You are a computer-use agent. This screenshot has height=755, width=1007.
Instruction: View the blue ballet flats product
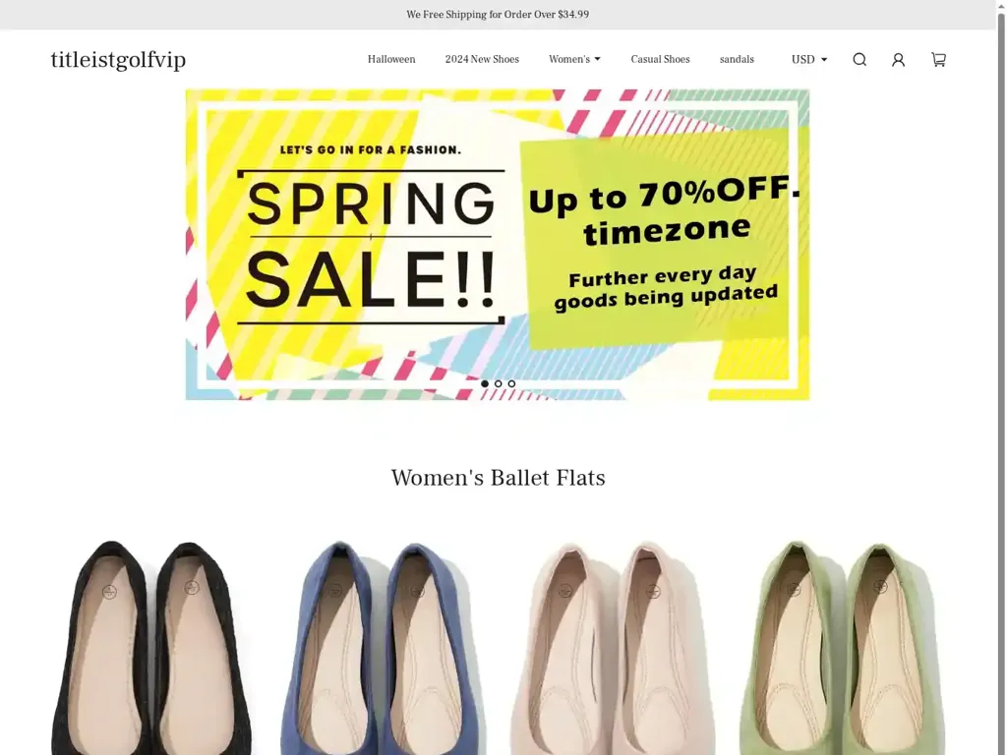384,647
